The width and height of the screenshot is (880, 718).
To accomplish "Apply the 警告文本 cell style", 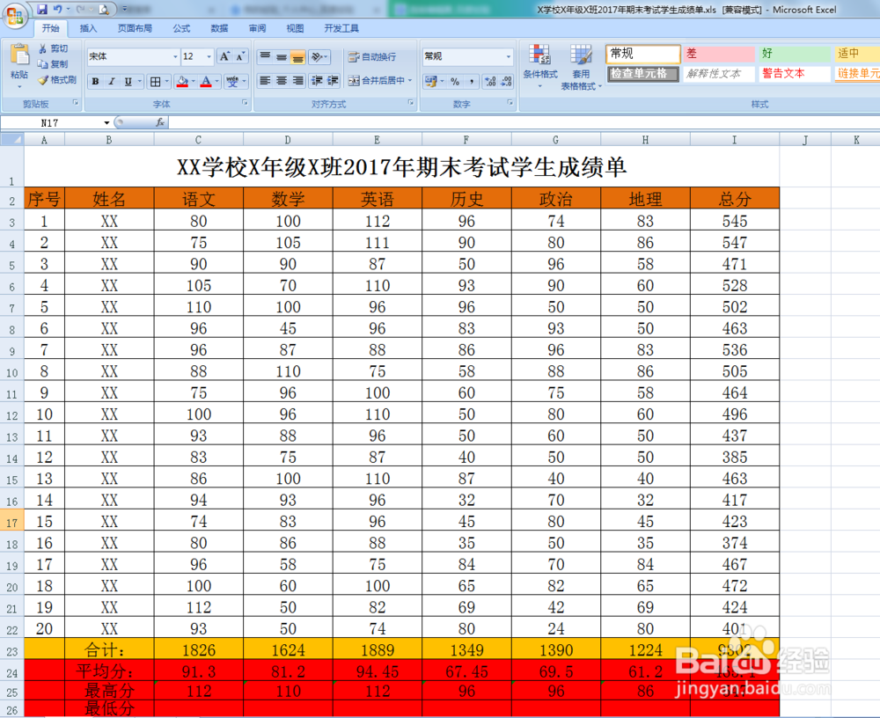I will [x=795, y=74].
